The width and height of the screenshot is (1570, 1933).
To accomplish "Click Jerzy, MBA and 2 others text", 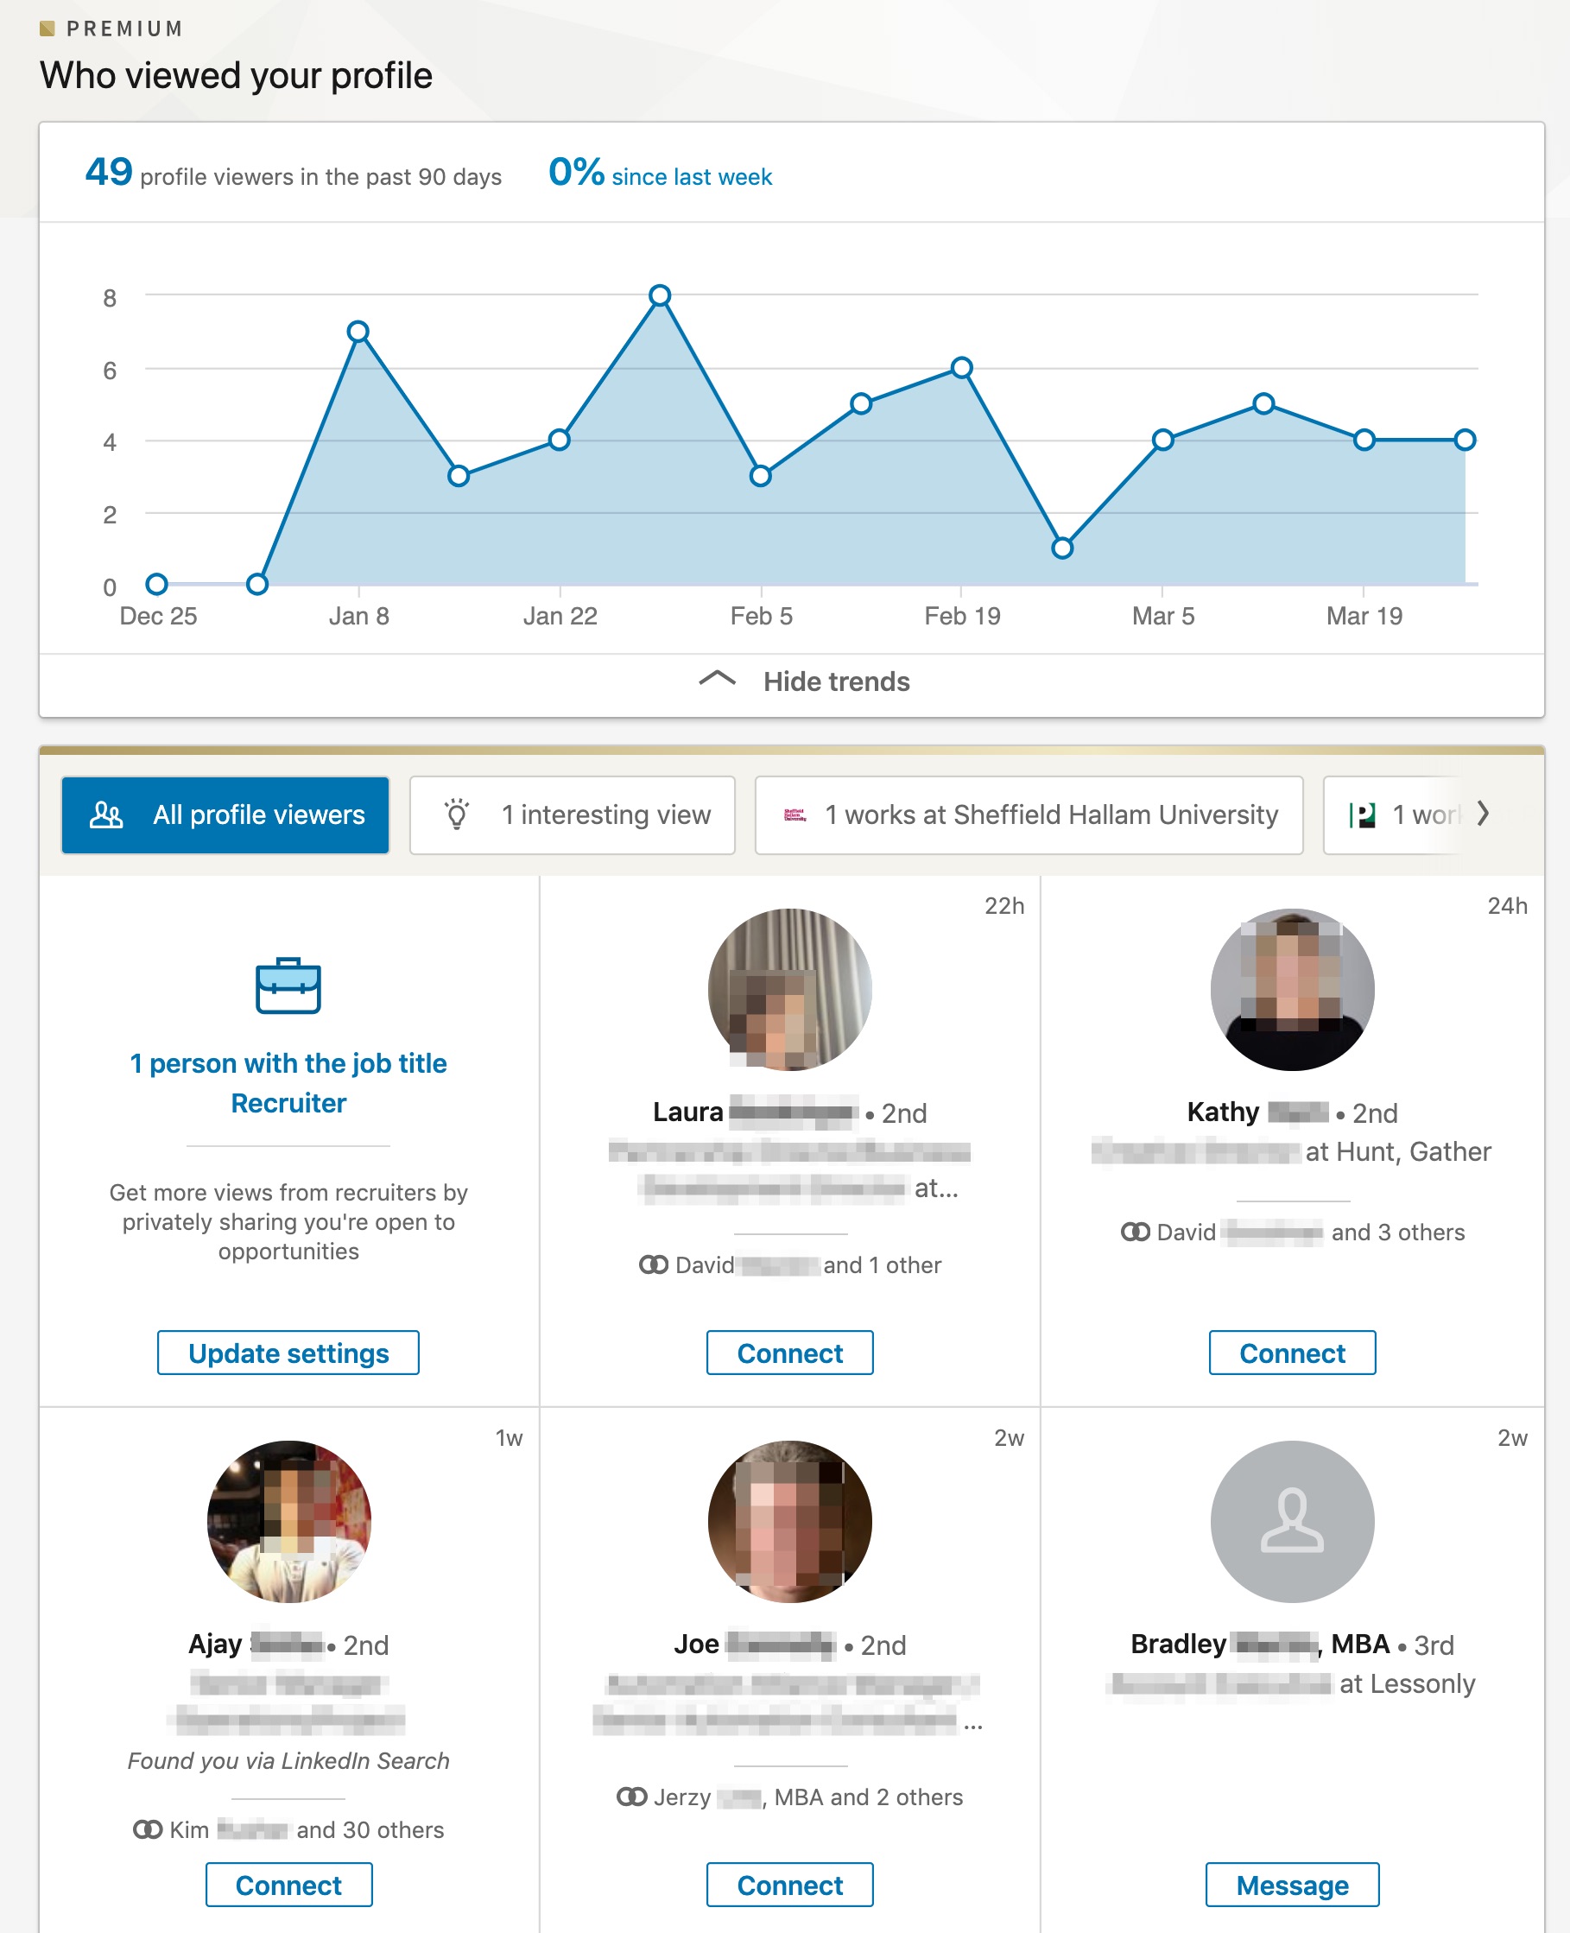I will click(x=808, y=1797).
